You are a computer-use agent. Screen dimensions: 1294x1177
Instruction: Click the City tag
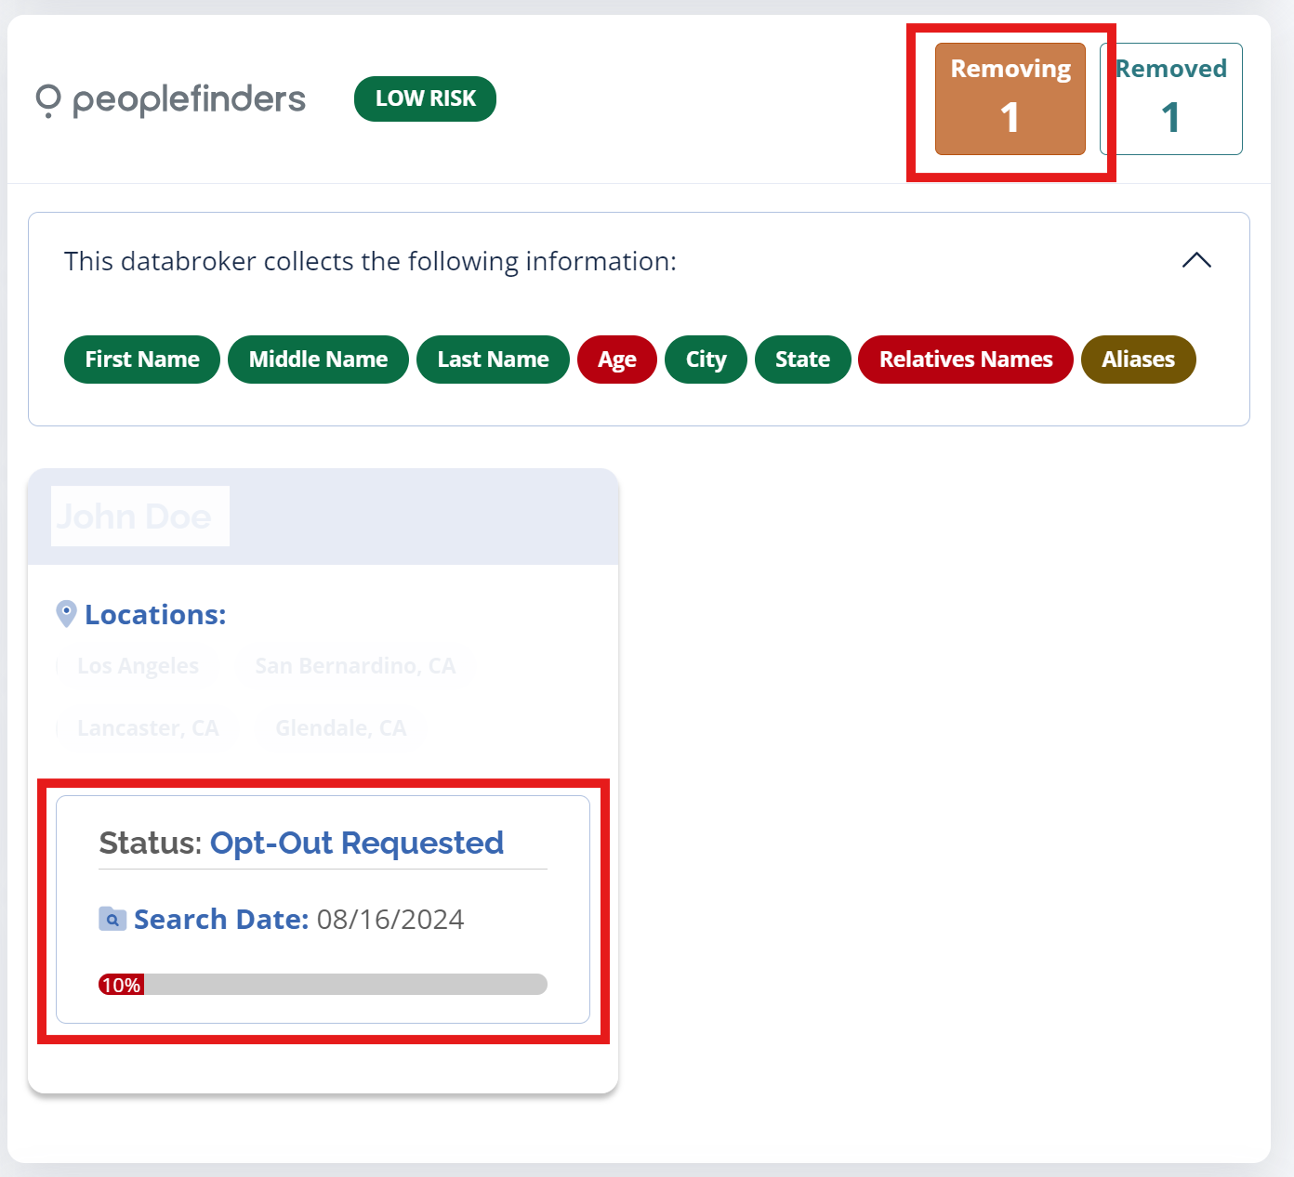(706, 360)
